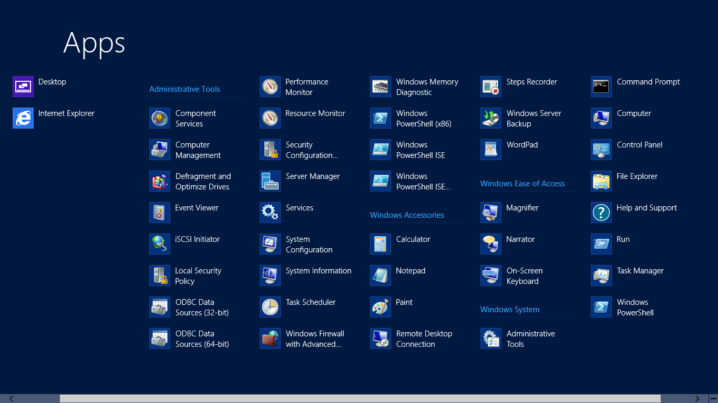Open the Desktop app tile icon
Viewport: 718px width, 403px height.
(23, 87)
